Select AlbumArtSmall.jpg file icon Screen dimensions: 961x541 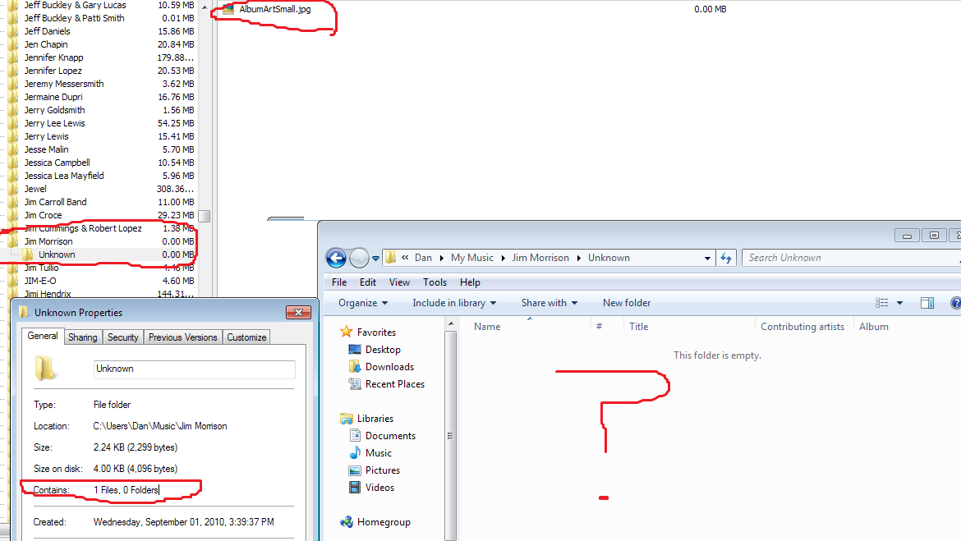(x=228, y=9)
